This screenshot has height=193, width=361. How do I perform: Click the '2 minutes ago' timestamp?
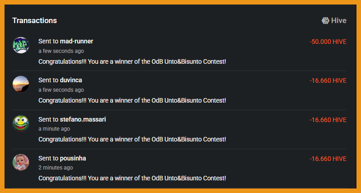(56, 168)
